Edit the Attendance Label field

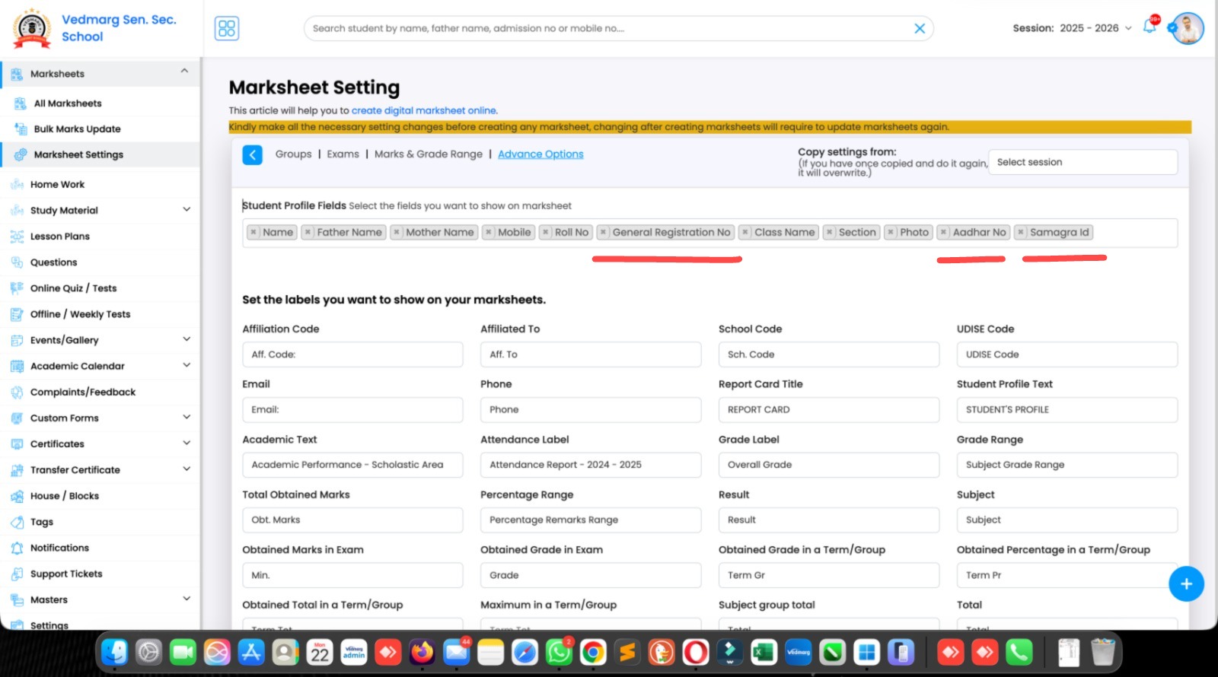point(591,465)
